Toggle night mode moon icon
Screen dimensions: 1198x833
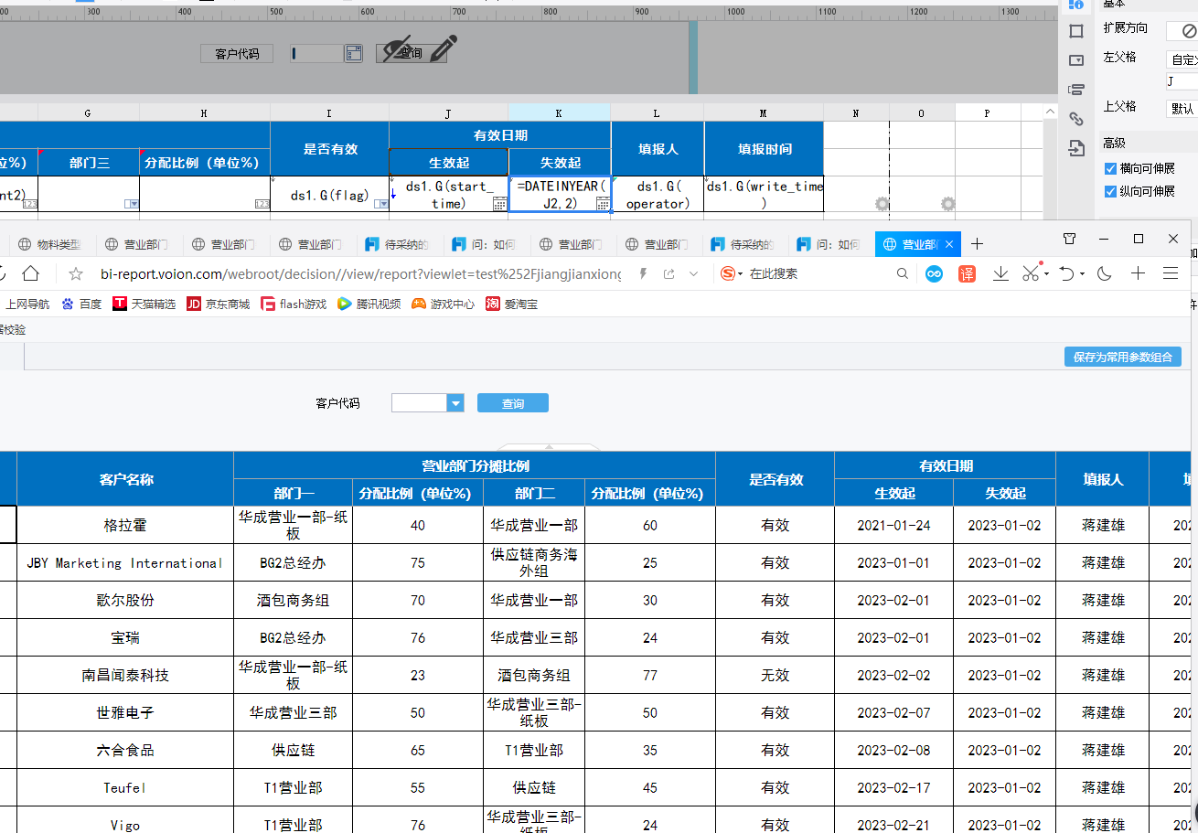1104,273
